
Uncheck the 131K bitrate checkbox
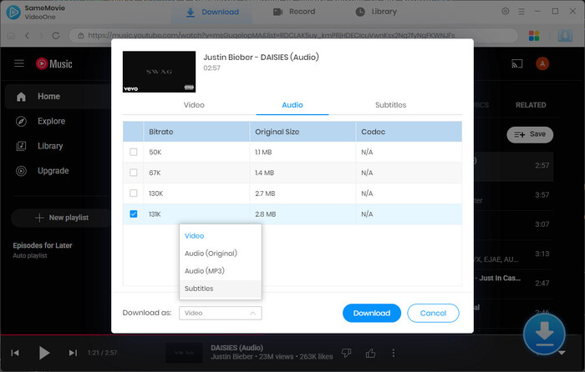point(134,214)
